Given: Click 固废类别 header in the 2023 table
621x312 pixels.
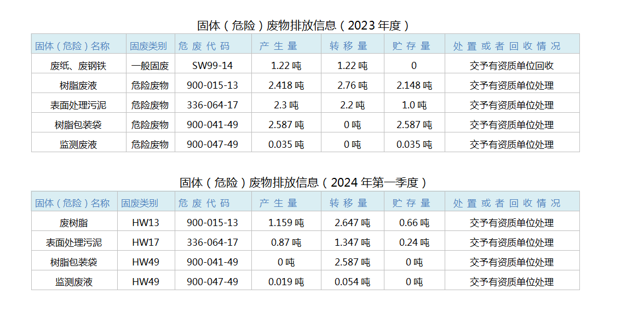Looking at the screenshot, I should (150, 46).
